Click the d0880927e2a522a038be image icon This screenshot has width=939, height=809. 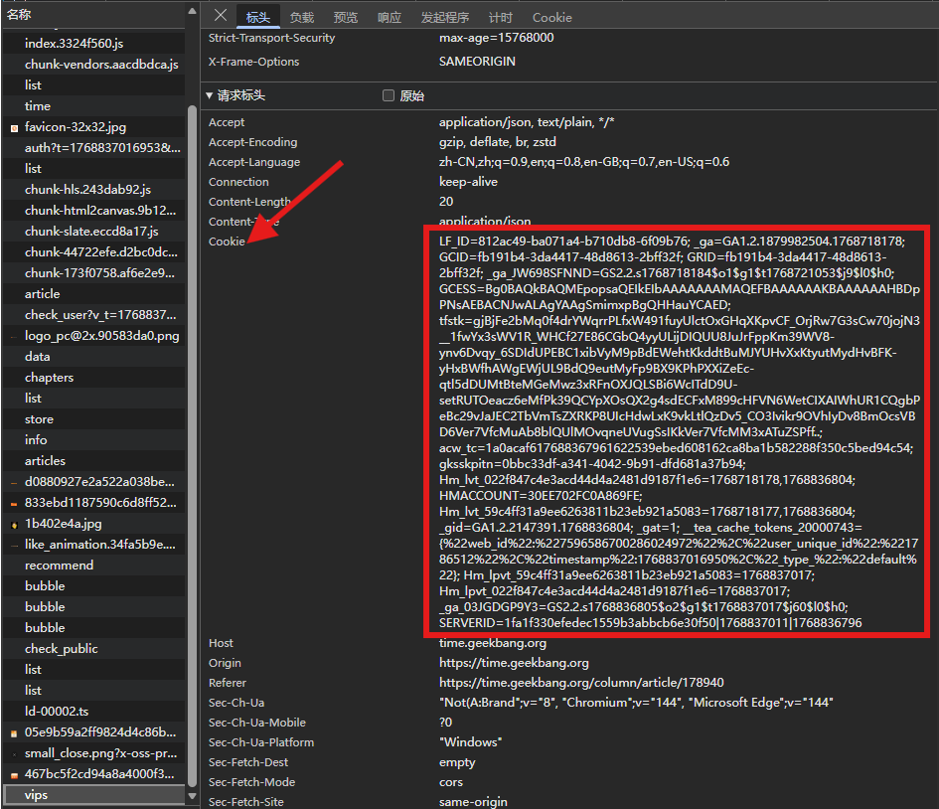tap(14, 482)
